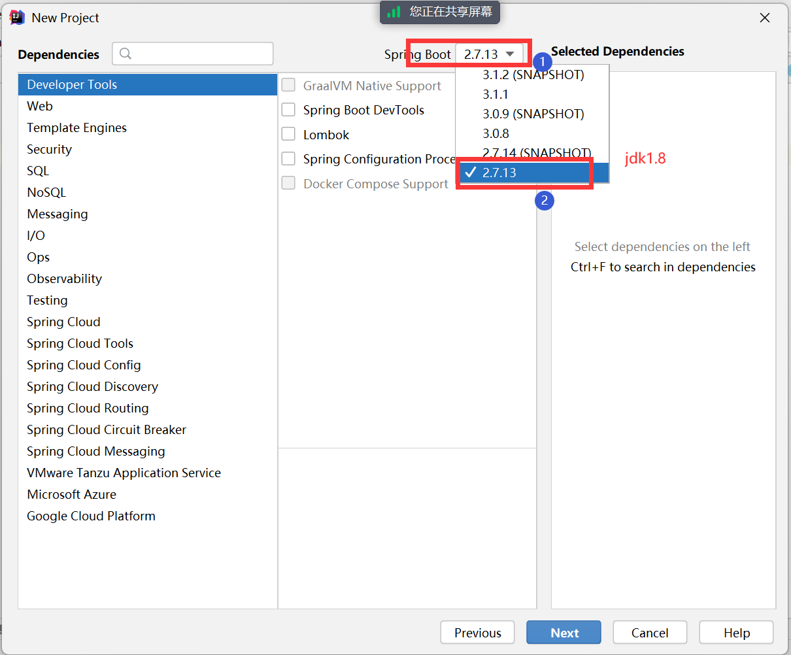The width and height of the screenshot is (791, 655).
Task: Select the NoSQL category
Action: coord(148,192)
